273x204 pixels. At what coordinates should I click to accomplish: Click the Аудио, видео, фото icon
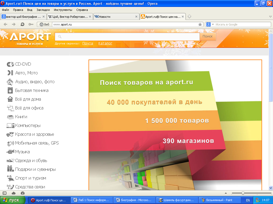(10, 82)
